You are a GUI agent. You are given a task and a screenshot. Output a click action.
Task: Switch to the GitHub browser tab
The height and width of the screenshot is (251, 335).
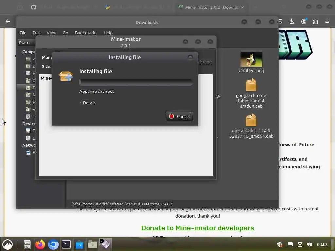click(34, 7)
